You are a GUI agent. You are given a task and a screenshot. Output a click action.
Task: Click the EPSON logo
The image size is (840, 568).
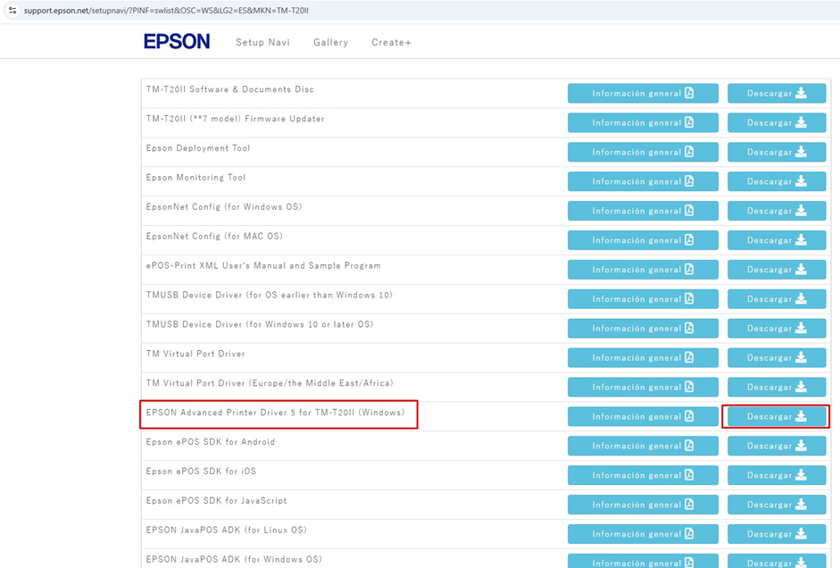pos(177,42)
